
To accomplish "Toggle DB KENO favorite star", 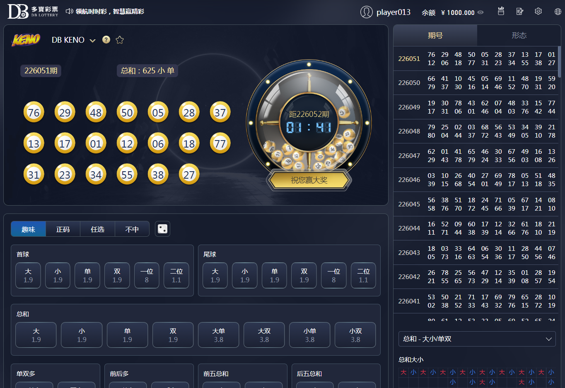I will 120,40.
